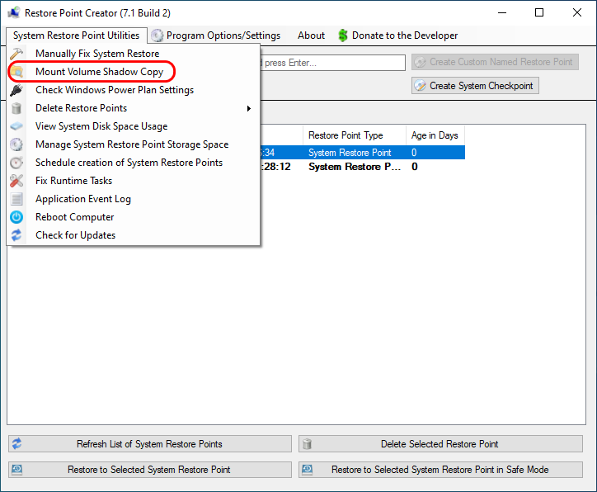Click the bold 0 age value
Screen dimensions: 597x492
(414, 167)
